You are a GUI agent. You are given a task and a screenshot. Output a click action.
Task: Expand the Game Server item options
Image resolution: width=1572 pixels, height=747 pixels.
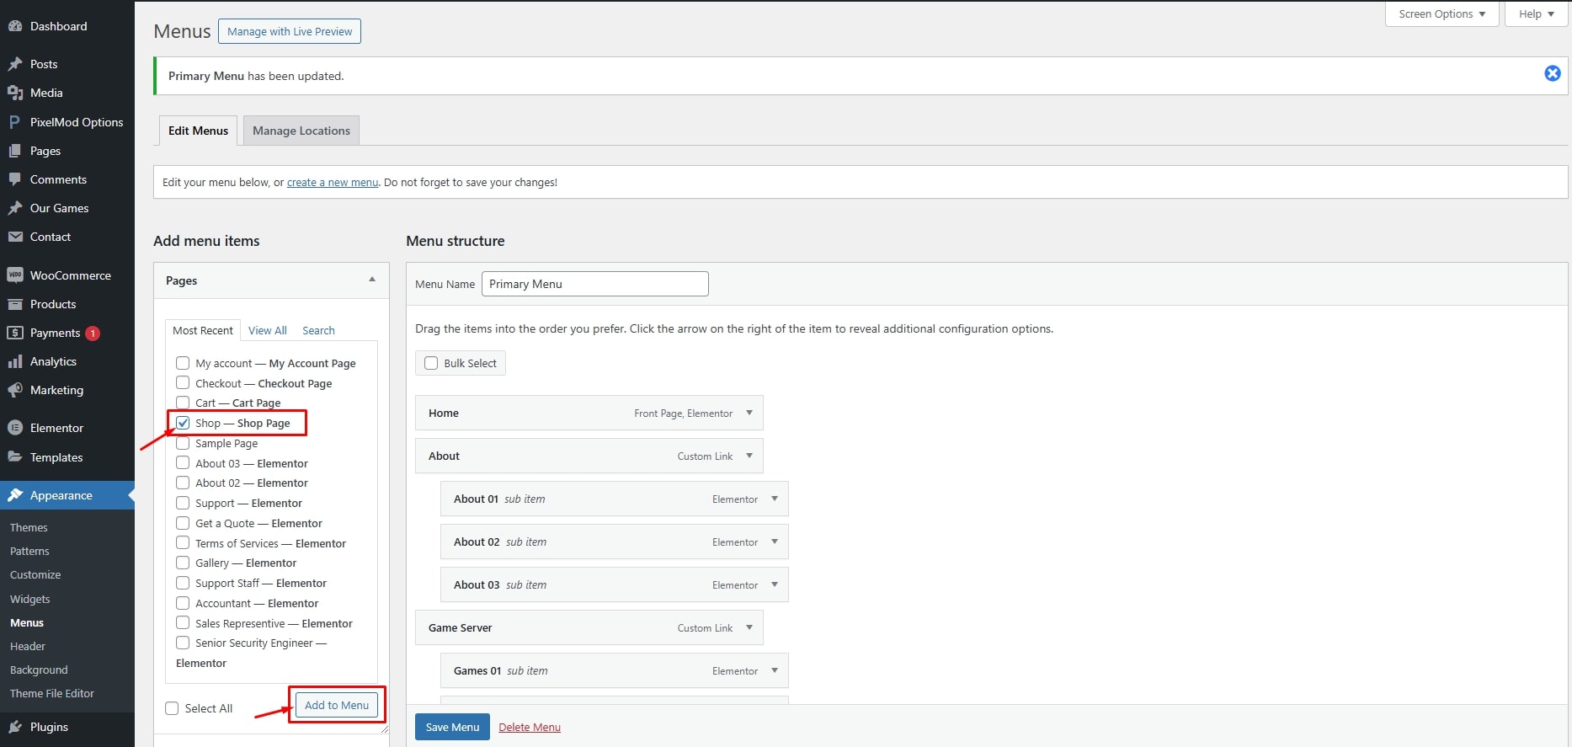tap(749, 627)
